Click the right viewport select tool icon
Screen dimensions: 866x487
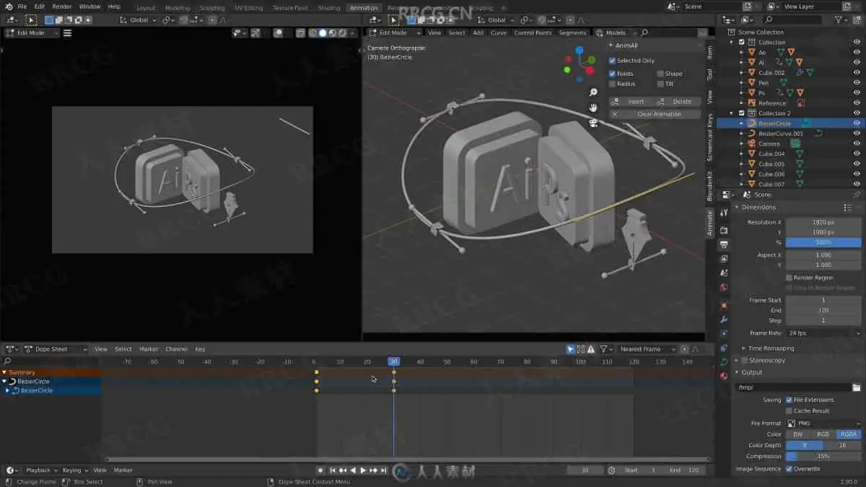pos(393,20)
